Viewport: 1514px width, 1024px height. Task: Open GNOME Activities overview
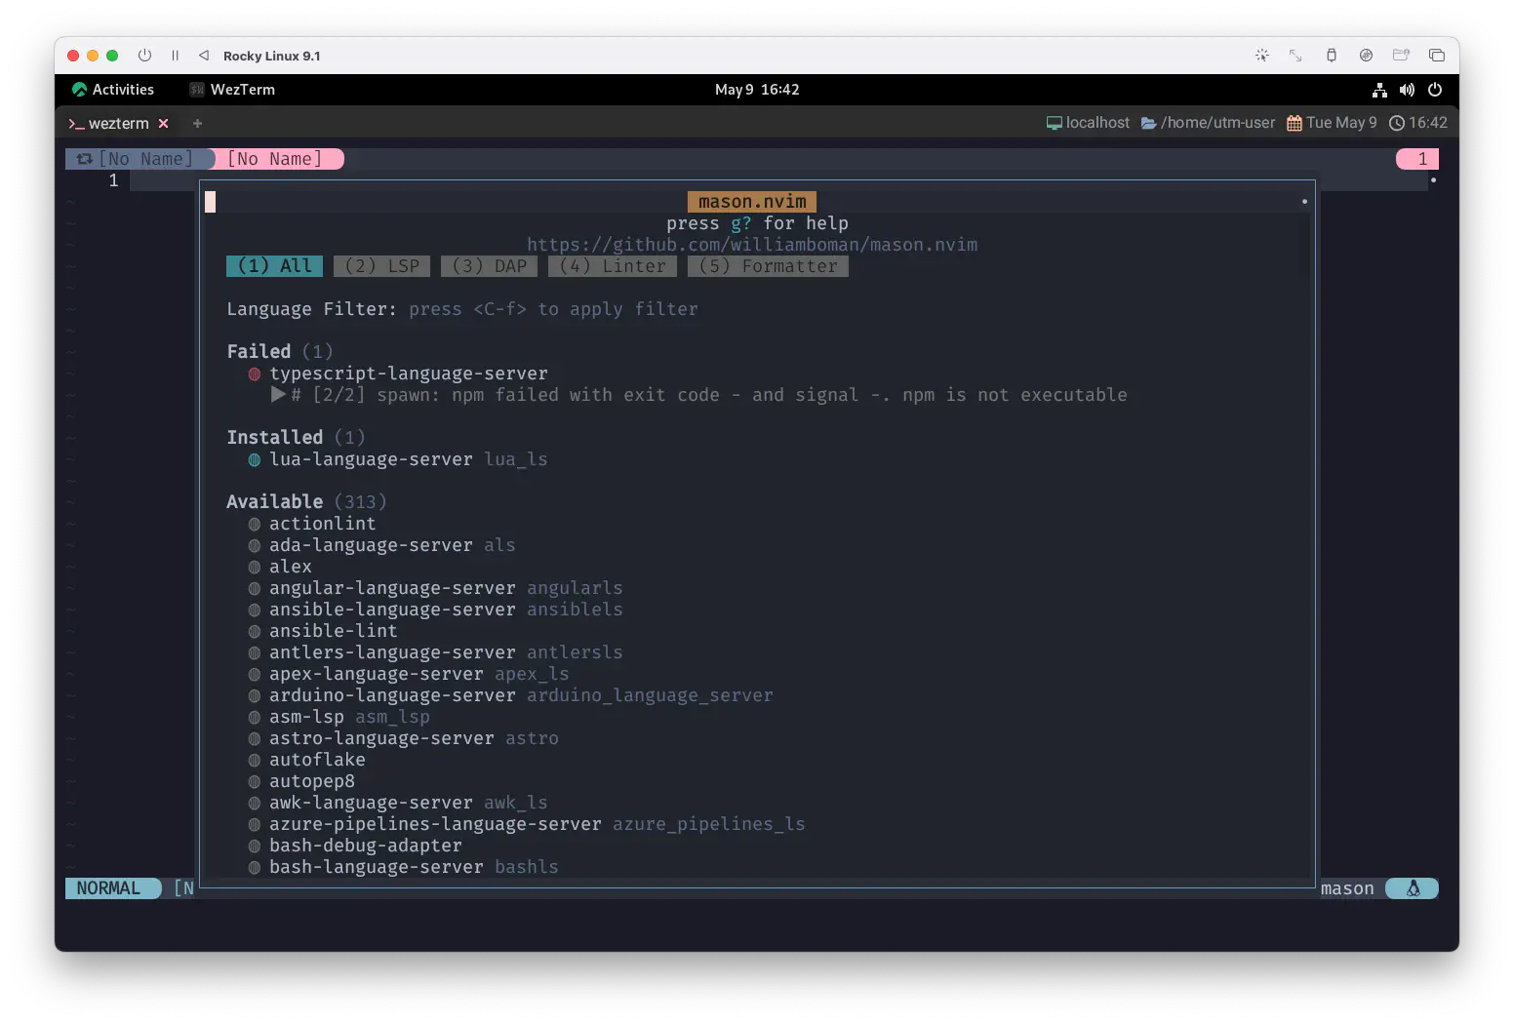point(113,90)
